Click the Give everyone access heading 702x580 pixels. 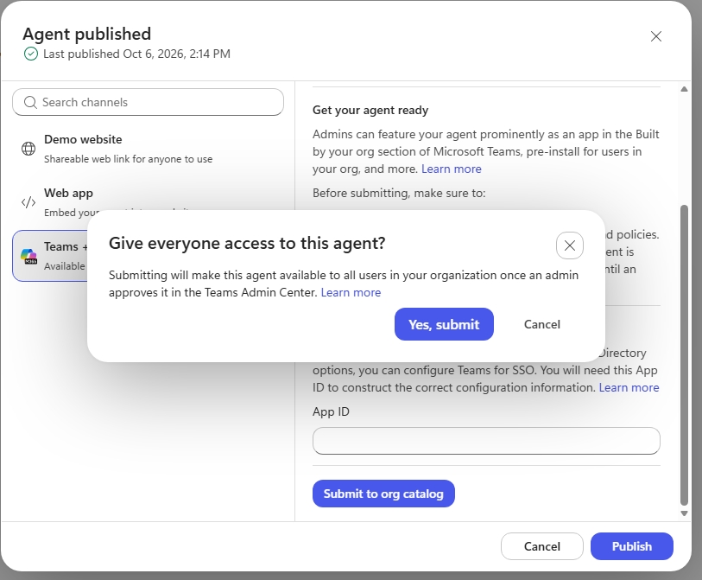(x=247, y=244)
